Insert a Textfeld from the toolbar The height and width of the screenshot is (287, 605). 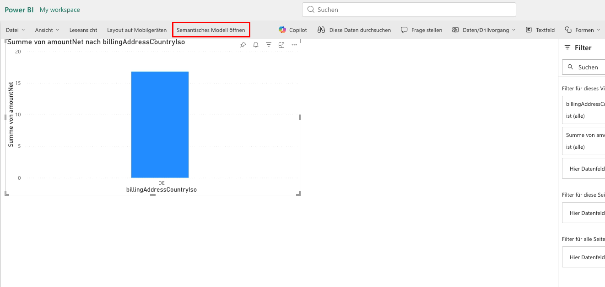(540, 30)
